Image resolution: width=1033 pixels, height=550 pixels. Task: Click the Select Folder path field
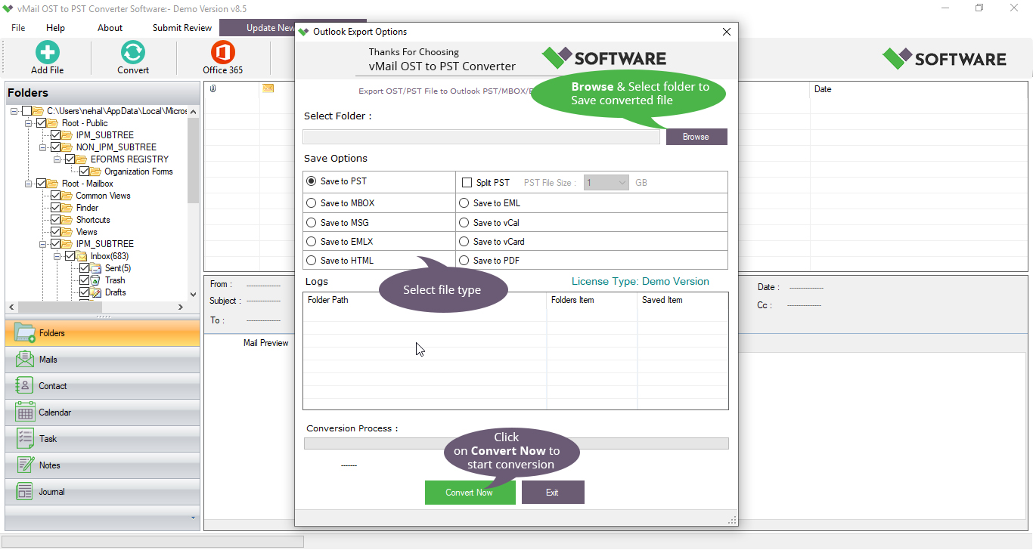tap(481, 137)
